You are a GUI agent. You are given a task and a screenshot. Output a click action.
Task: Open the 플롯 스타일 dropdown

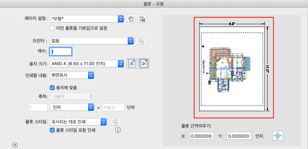[x=78, y=122]
